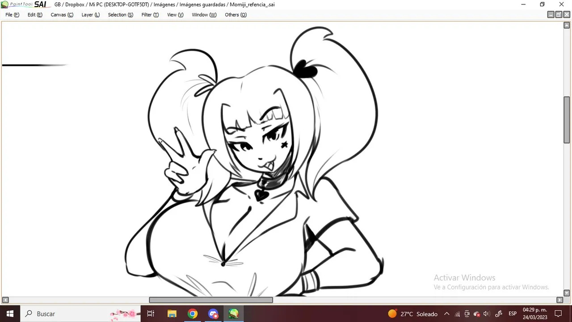The image size is (572, 322).
Task: Open the View menu
Action: click(x=175, y=15)
